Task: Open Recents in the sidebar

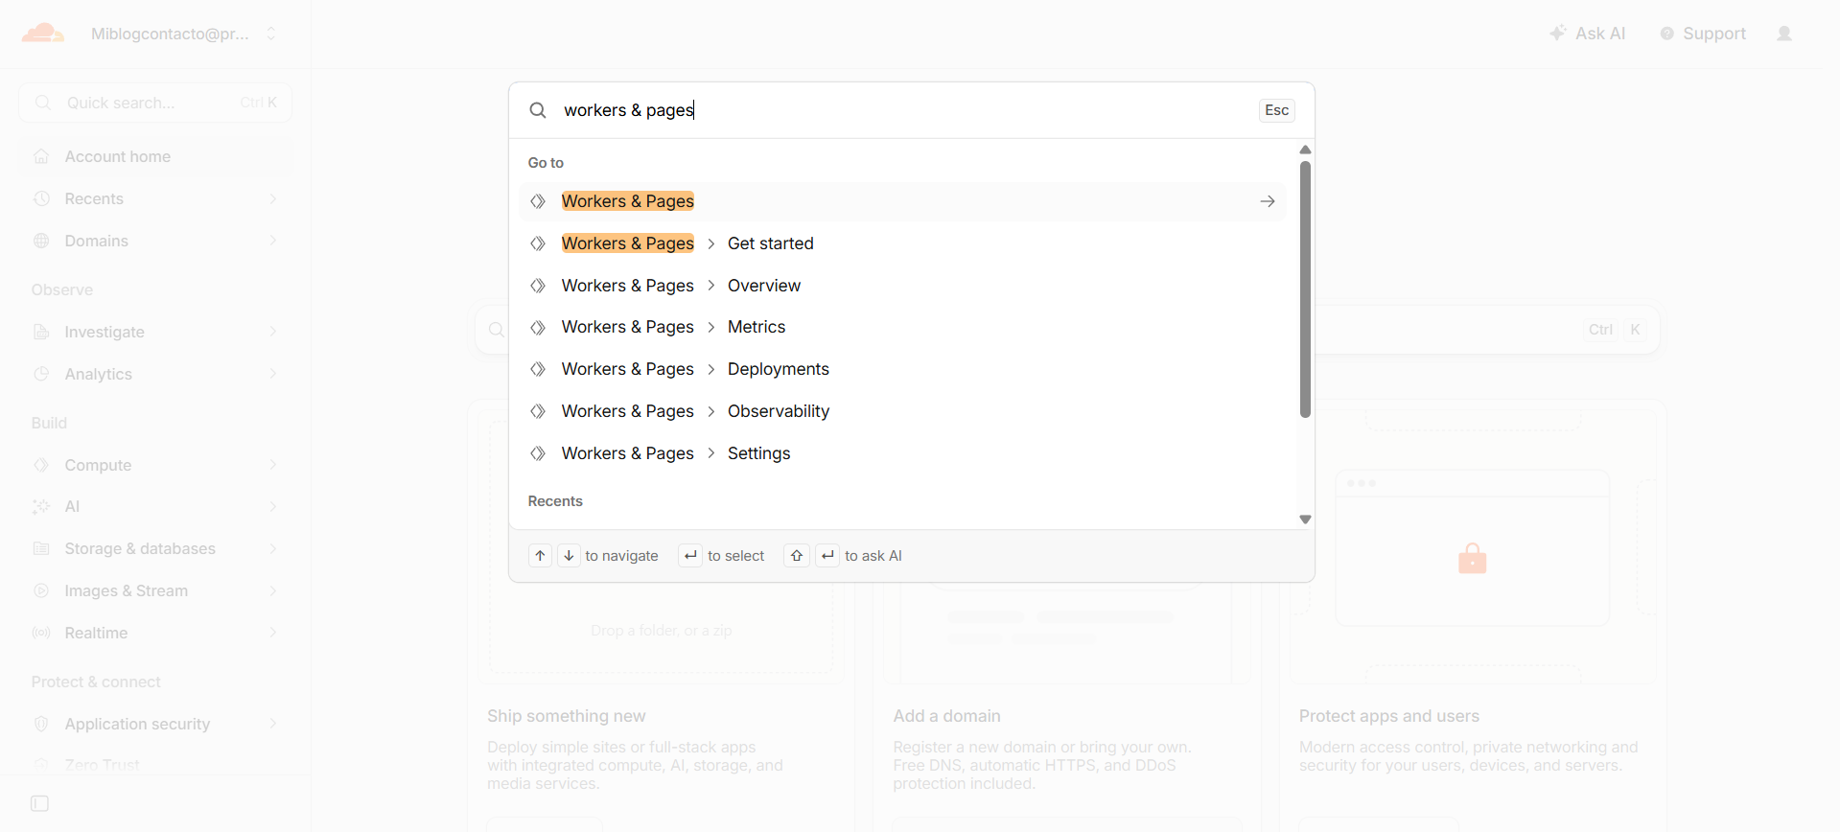Action: tap(155, 198)
